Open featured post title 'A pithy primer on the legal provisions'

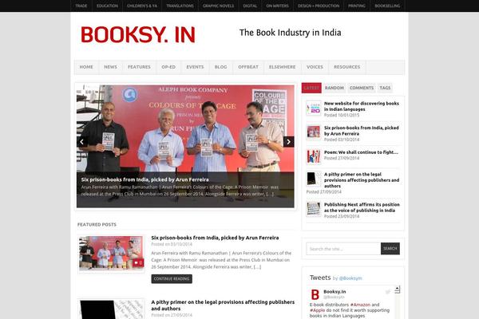(223, 305)
